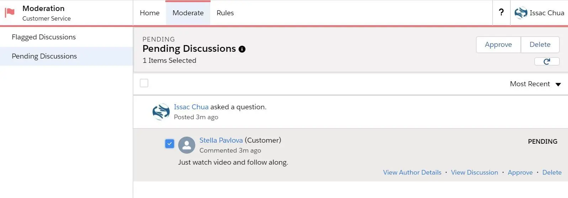The image size is (568, 198).
Task: Toggle the select-all checkbox
Action: (x=144, y=83)
